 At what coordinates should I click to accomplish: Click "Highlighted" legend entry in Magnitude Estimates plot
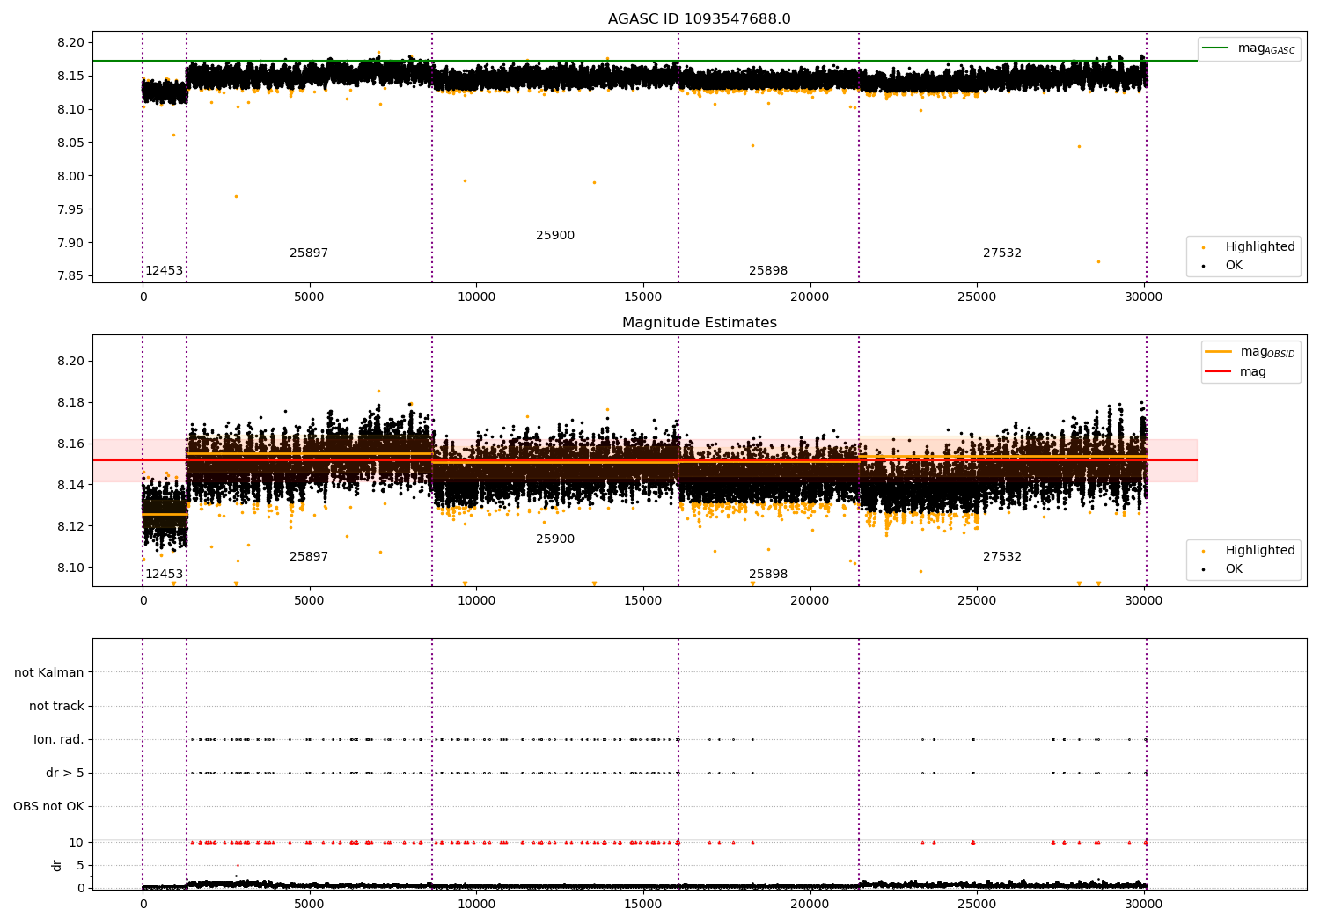1243,550
